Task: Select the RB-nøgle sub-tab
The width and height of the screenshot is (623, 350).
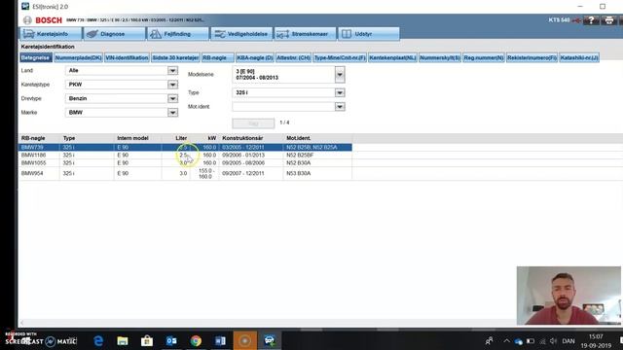Action: [x=218, y=58]
